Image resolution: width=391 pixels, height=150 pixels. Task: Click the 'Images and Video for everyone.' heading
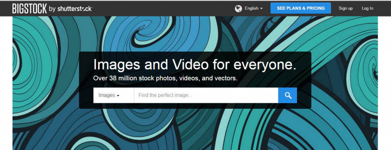coord(195,65)
